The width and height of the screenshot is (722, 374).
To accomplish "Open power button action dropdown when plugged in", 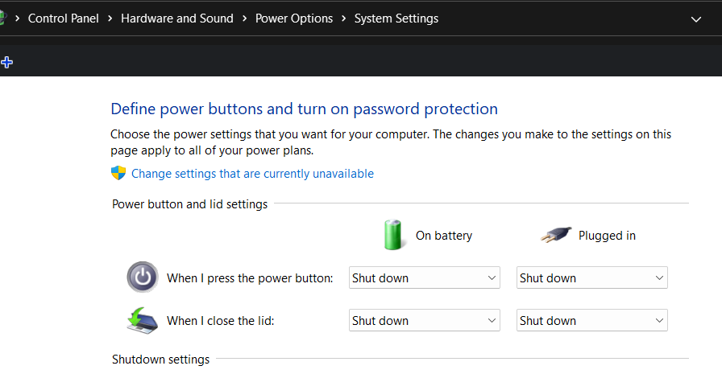I will coord(591,277).
